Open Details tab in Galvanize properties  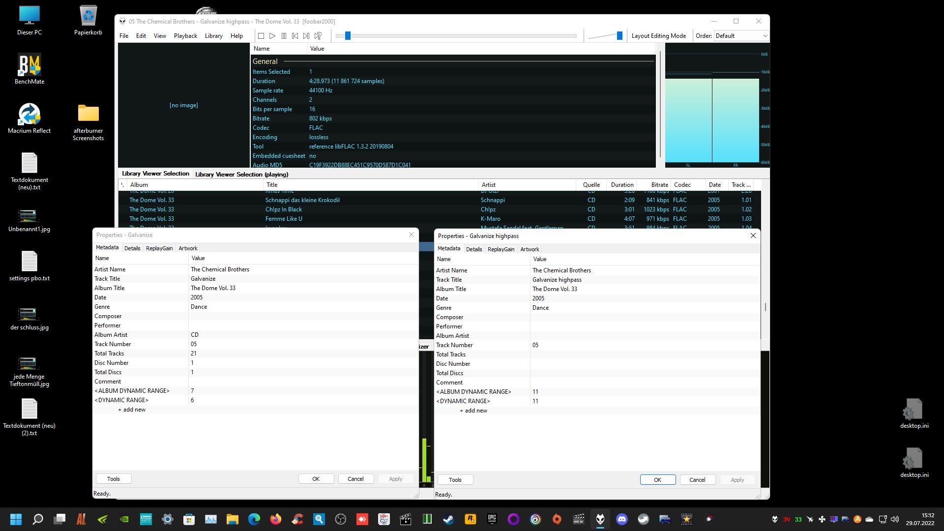pos(132,248)
